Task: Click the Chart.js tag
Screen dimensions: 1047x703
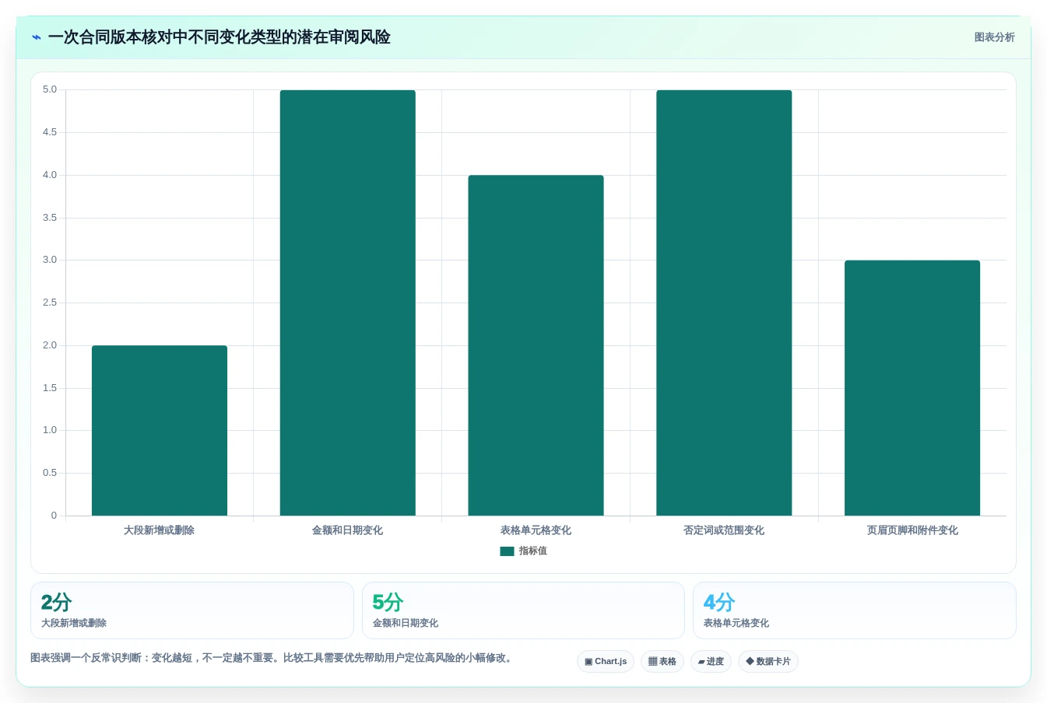Action: pos(606,662)
